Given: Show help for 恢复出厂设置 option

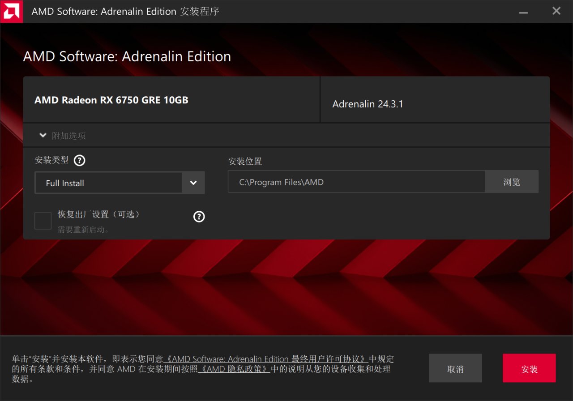Looking at the screenshot, I should click(199, 217).
